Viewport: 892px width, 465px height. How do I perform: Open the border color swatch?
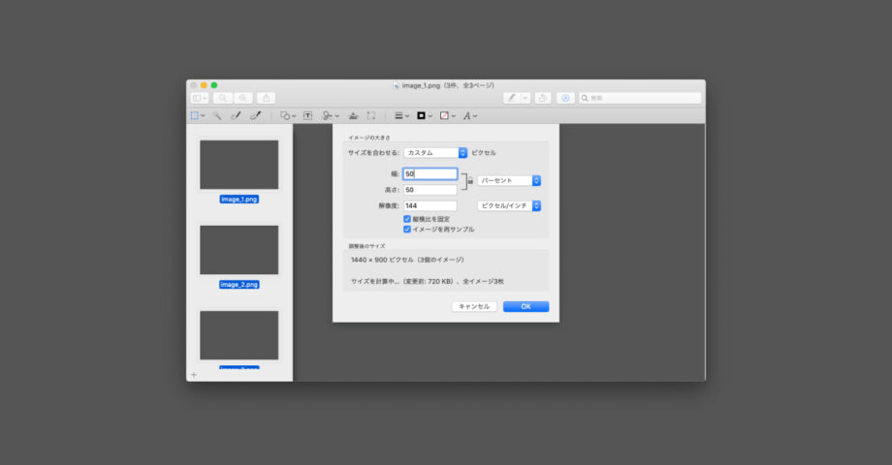(424, 115)
